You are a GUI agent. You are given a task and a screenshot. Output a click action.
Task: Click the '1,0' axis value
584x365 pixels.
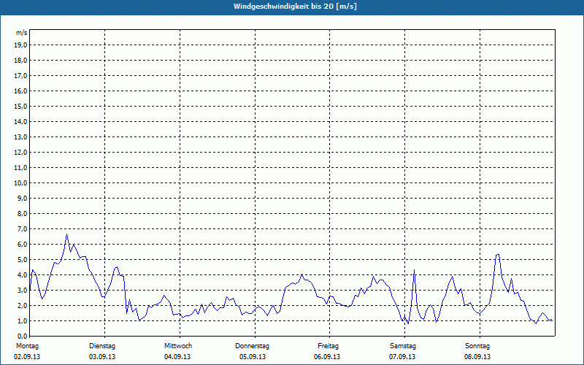[23, 320]
